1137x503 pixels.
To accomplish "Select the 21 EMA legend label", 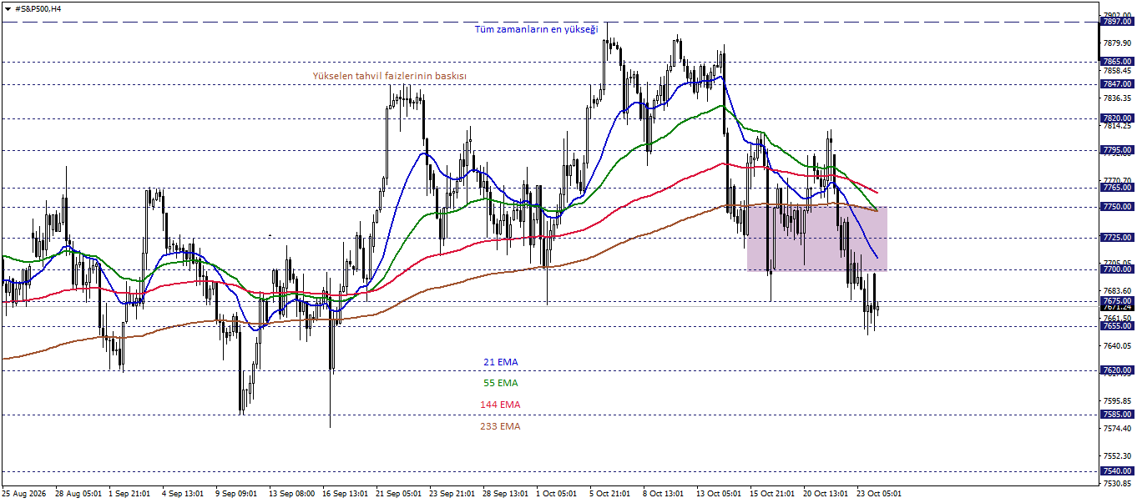I will [501, 362].
